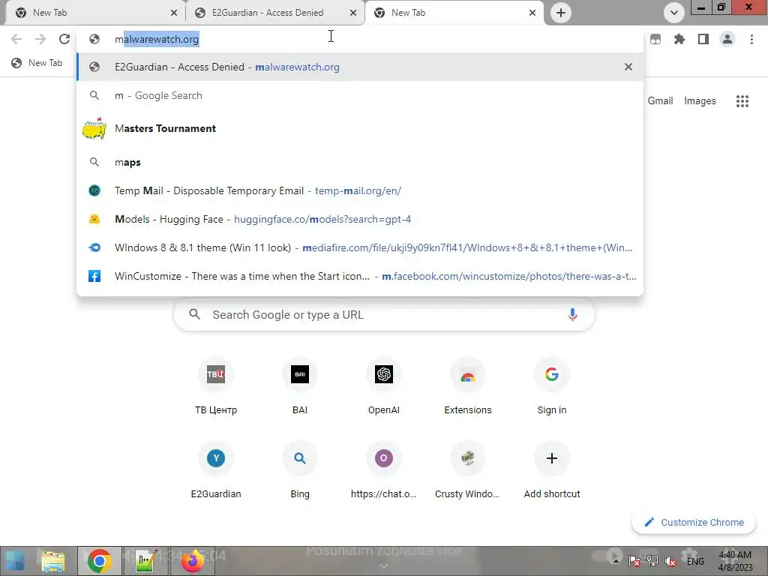Reload the current page
Screen dimensions: 768x576
(x=64, y=39)
